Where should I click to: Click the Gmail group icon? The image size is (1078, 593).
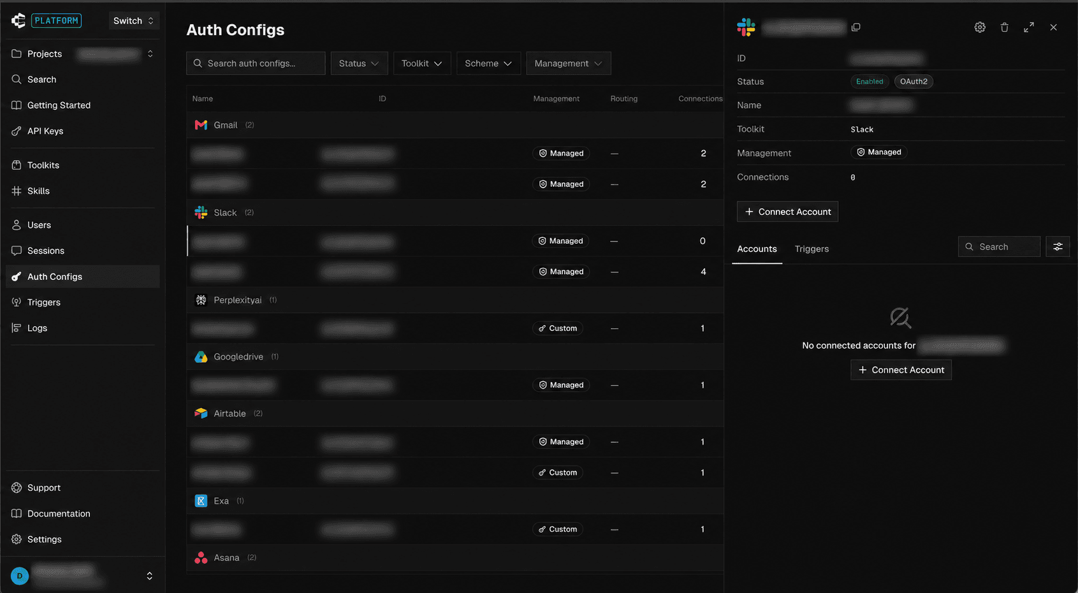201,125
